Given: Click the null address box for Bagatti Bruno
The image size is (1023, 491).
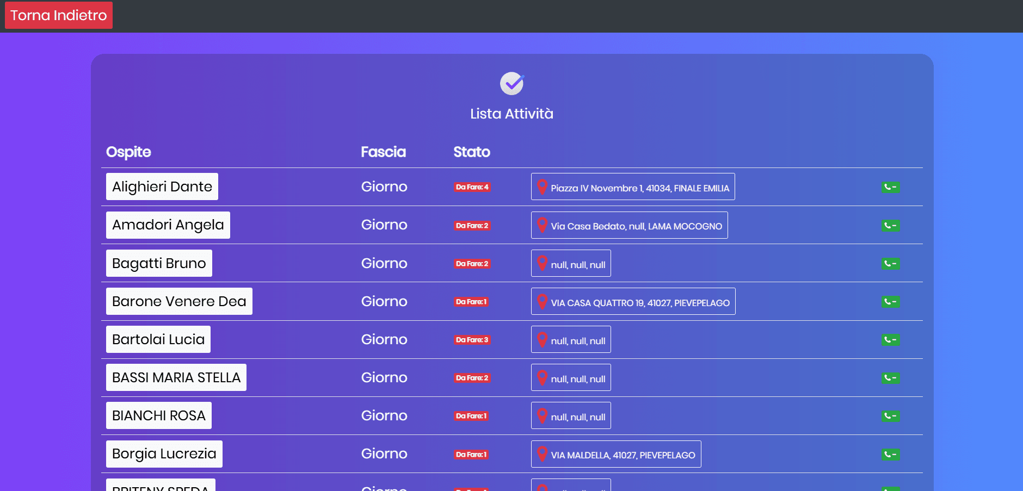Looking at the screenshot, I should tap(570, 264).
